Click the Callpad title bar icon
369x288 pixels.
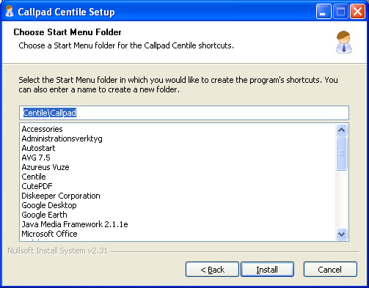[x=10, y=11]
